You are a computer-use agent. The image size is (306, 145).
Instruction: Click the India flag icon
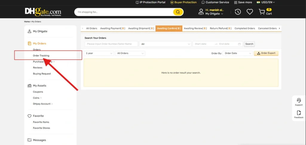pos(258,2)
